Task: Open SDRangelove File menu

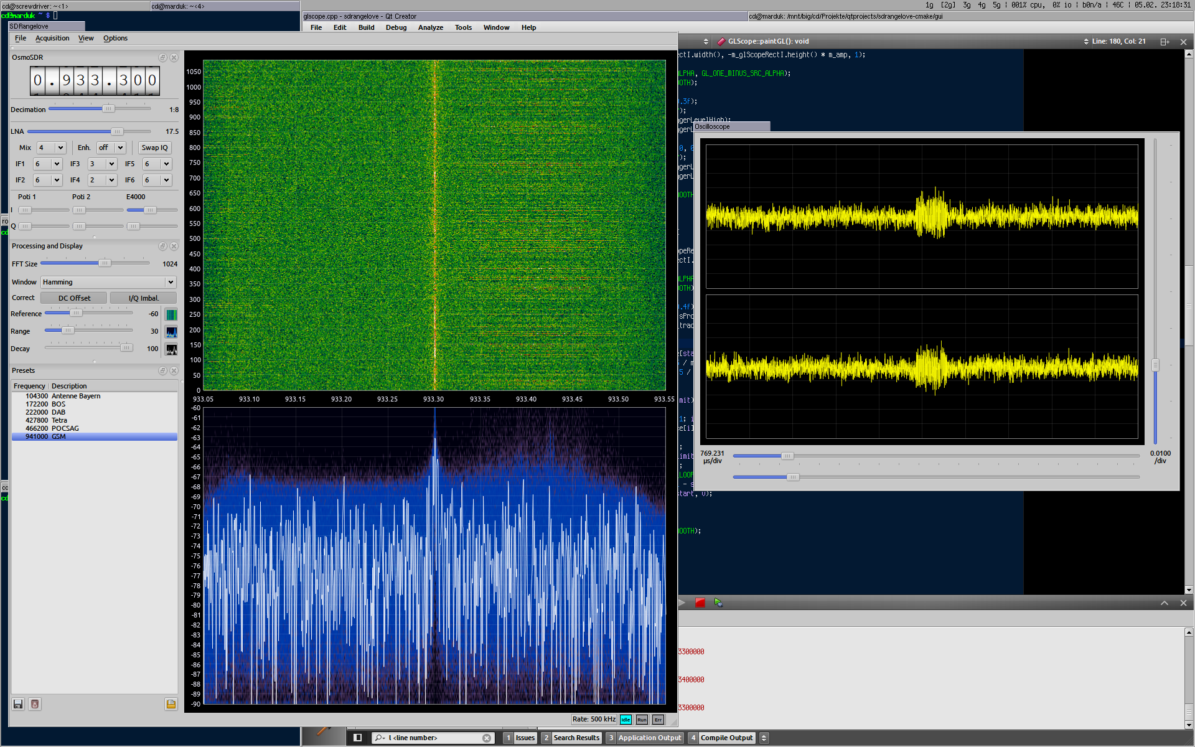Action: click(x=21, y=38)
